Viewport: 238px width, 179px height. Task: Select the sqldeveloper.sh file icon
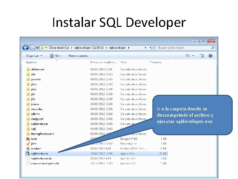point(28,158)
